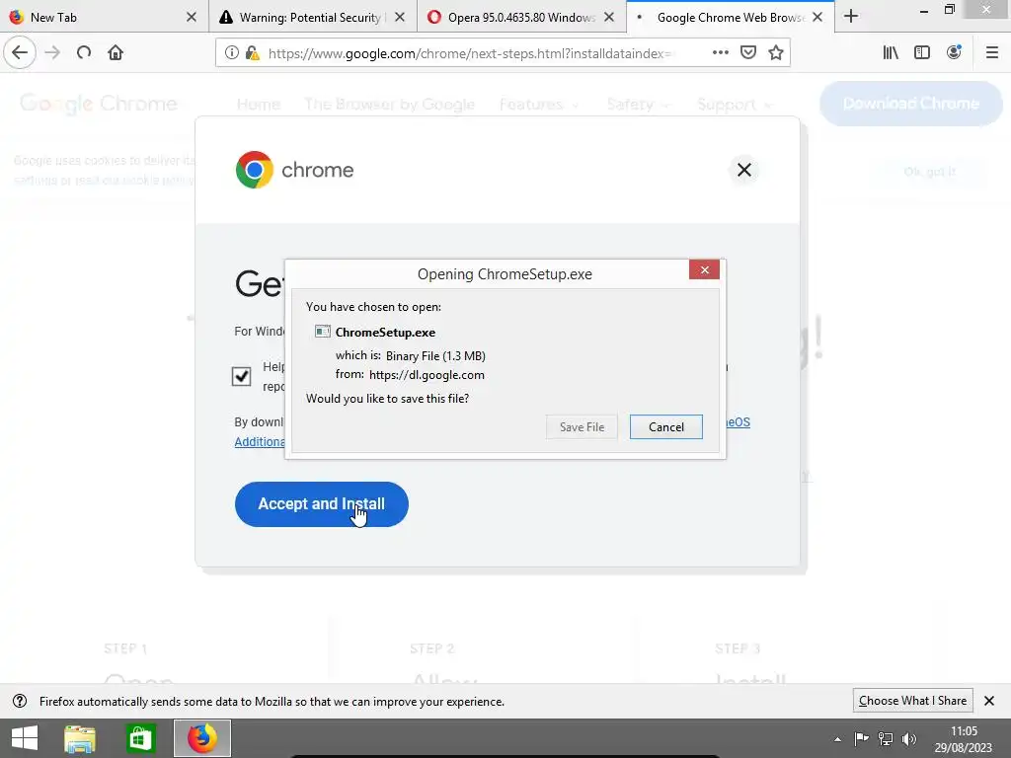Close the Opera 95.0.4635.80 tab

pyautogui.click(x=608, y=17)
